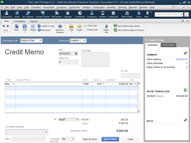Collapse the Gobs of Clay side panel
Screen dimensions: 191x143
pyautogui.click(x=147, y=40)
